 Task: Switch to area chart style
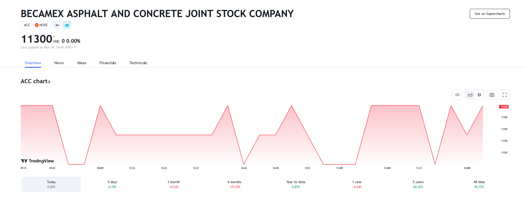(x=470, y=95)
